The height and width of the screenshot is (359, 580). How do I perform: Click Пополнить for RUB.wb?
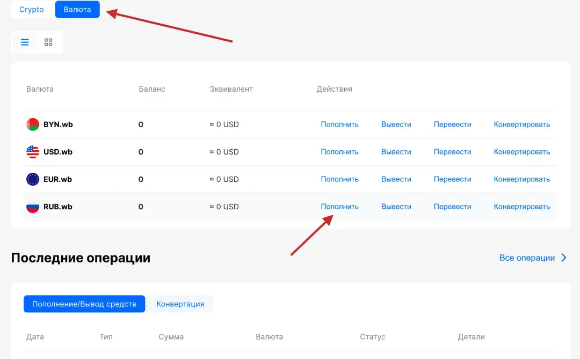pyautogui.click(x=339, y=207)
